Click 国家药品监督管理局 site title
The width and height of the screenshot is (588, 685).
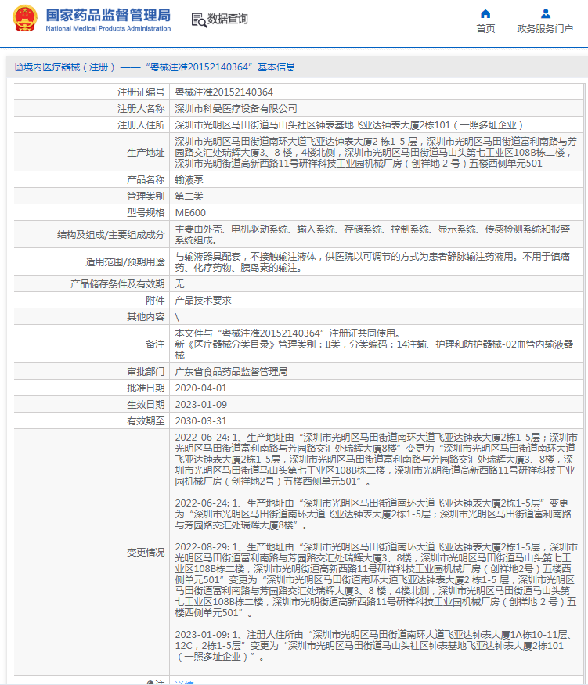click(x=108, y=16)
